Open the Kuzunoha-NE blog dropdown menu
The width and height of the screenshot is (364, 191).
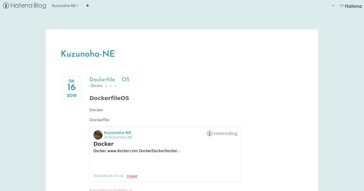[x=65, y=5]
